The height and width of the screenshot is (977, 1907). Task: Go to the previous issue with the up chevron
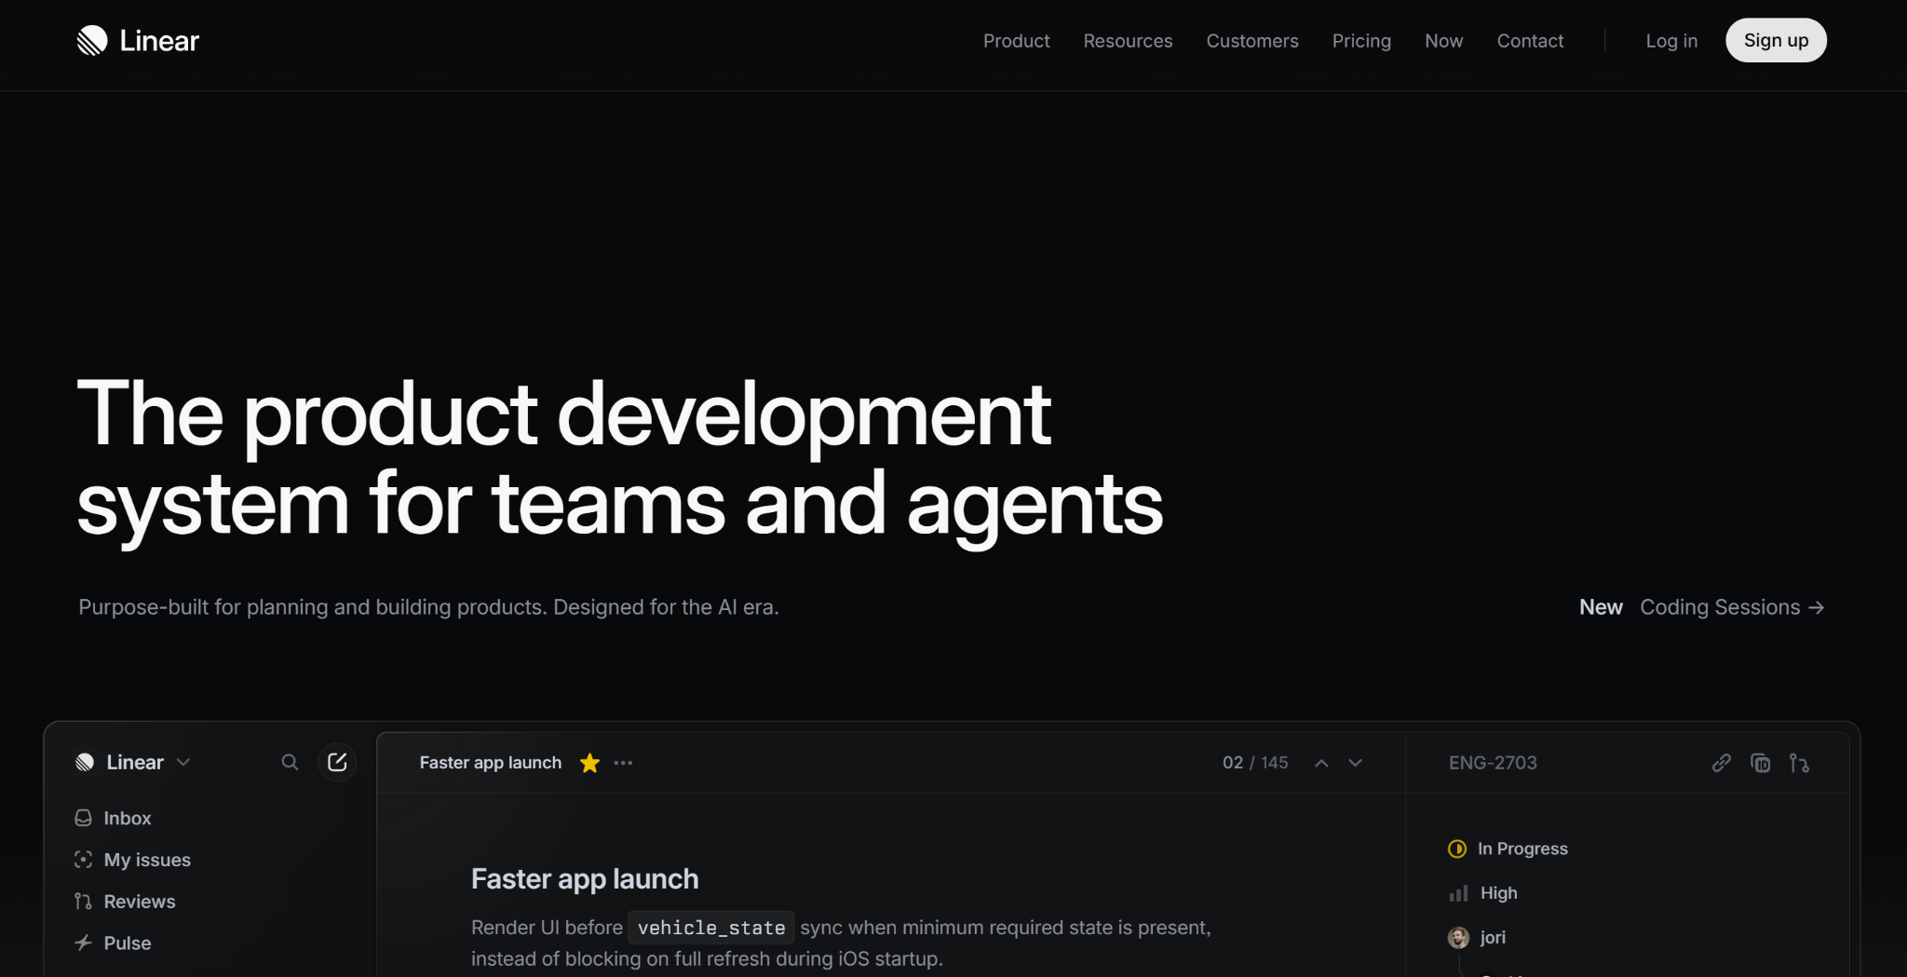1321,763
